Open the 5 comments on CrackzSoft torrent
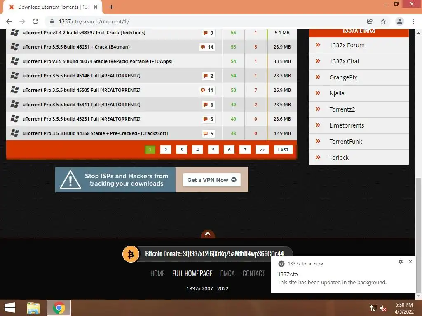 [208, 133]
